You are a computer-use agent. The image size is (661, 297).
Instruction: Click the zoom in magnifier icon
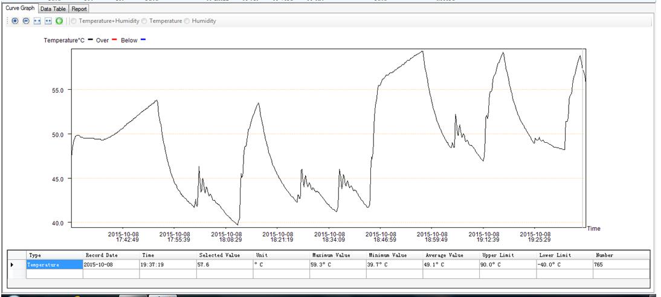tap(15, 21)
